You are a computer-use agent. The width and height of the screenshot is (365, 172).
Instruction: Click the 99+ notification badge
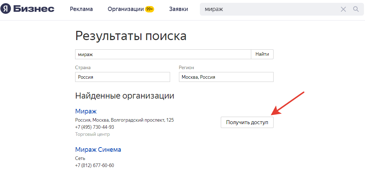pyautogui.click(x=150, y=9)
